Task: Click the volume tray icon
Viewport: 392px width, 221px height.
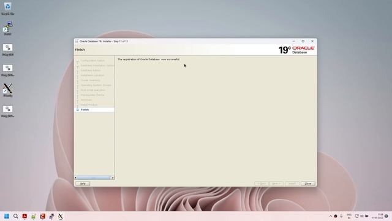Action: (362, 216)
